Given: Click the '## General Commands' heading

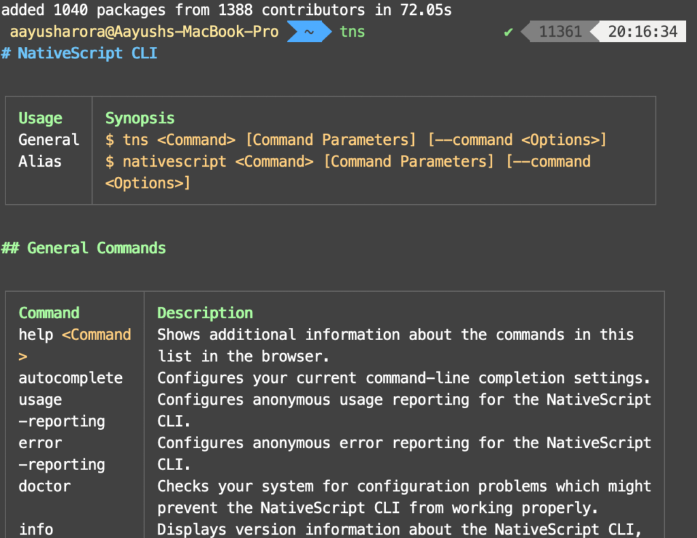Looking at the screenshot, I should click(x=84, y=248).
